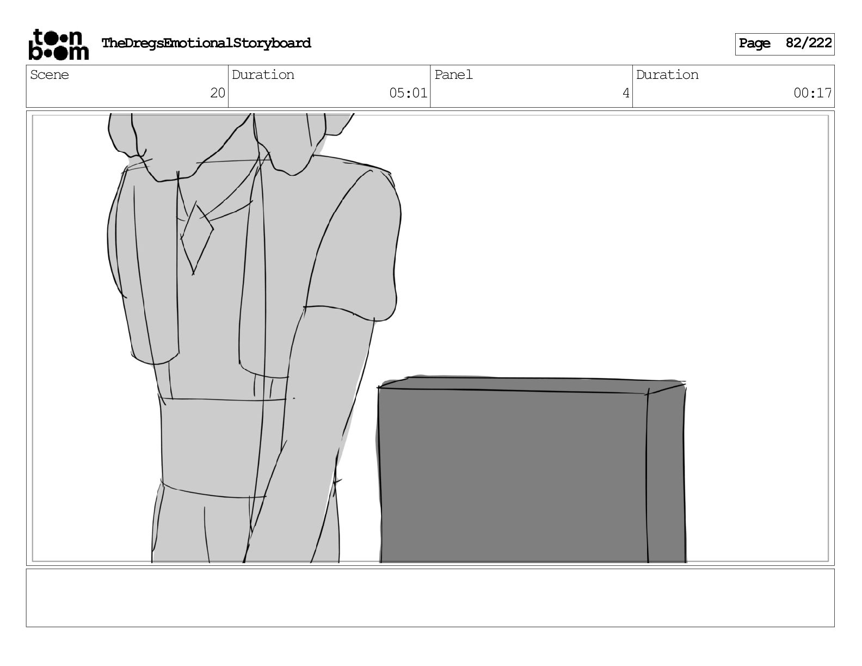The width and height of the screenshot is (862, 666).
Task: Select the panel number 4
Action: click(626, 93)
